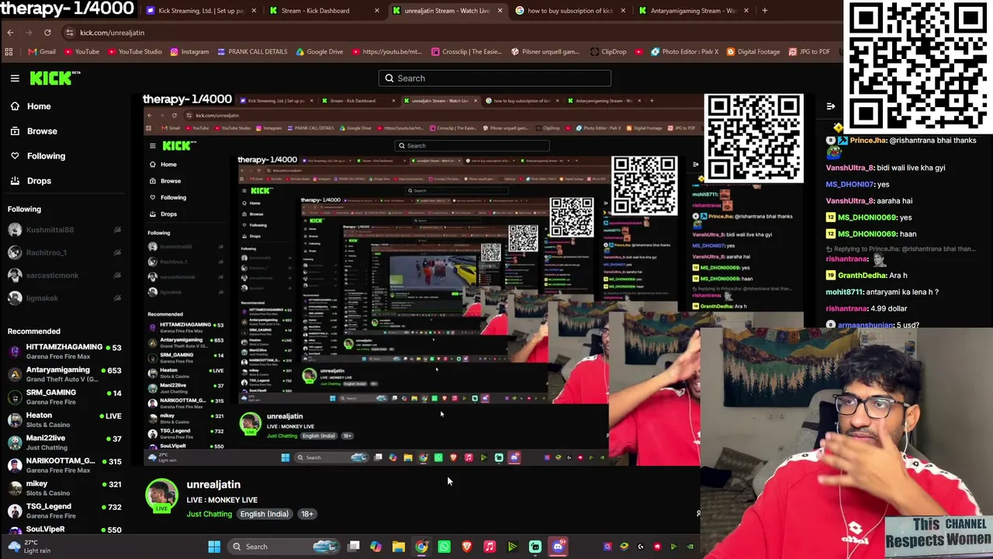The height and width of the screenshot is (559, 993).
Task: Click unrealjatin profile avatar
Action: pos(162,497)
